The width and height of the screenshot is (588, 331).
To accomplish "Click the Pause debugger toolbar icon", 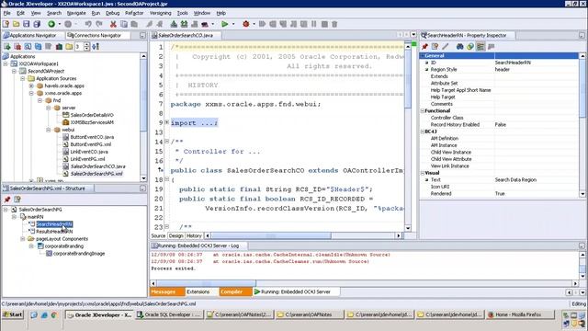I will point(314,24).
